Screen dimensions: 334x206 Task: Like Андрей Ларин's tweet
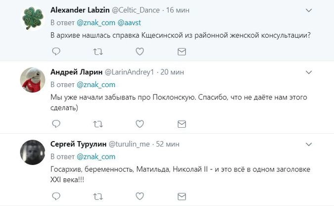[140, 123]
